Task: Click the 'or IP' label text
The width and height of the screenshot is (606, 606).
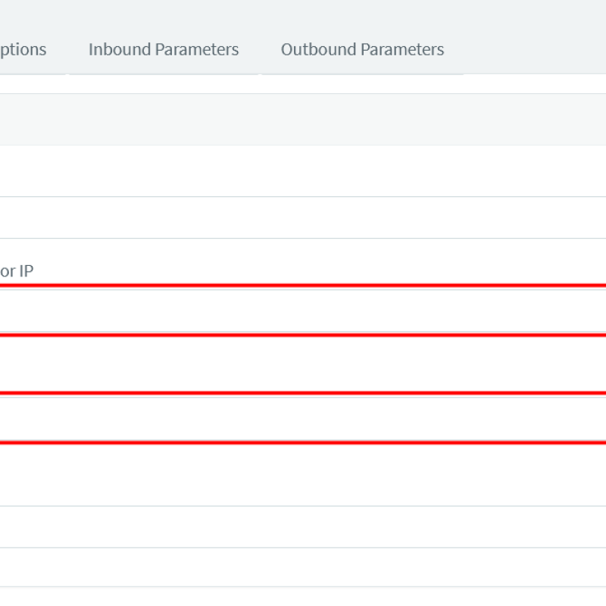Action: 17,271
